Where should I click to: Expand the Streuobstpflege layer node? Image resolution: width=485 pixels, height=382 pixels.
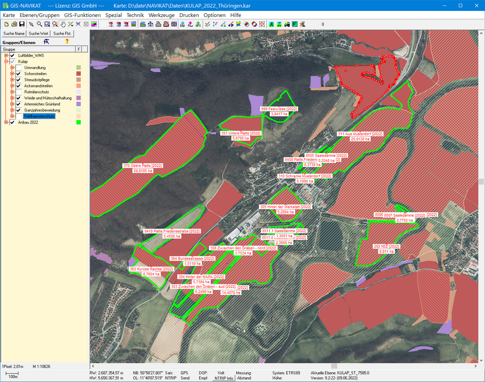12,80
